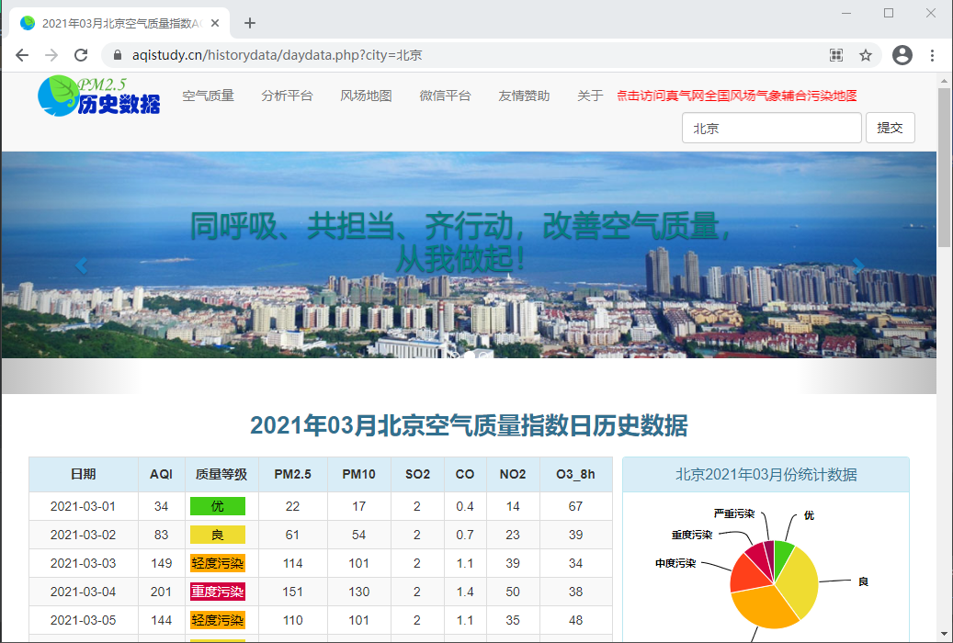Open the 空气质量 menu item
953x643 pixels.
[x=208, y=96]
